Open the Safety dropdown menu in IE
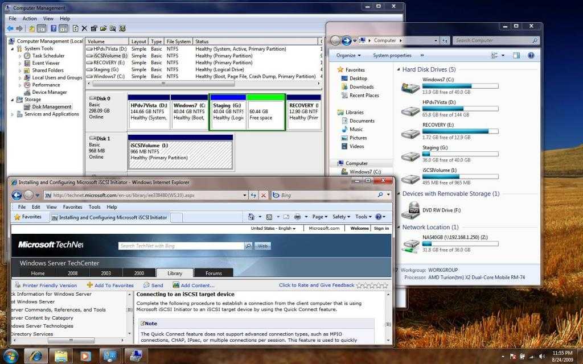Image resolution: width=583 pixels, height=364 pixels. [341, 217]
